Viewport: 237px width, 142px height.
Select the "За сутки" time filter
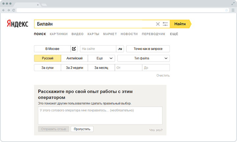point(48,68)
